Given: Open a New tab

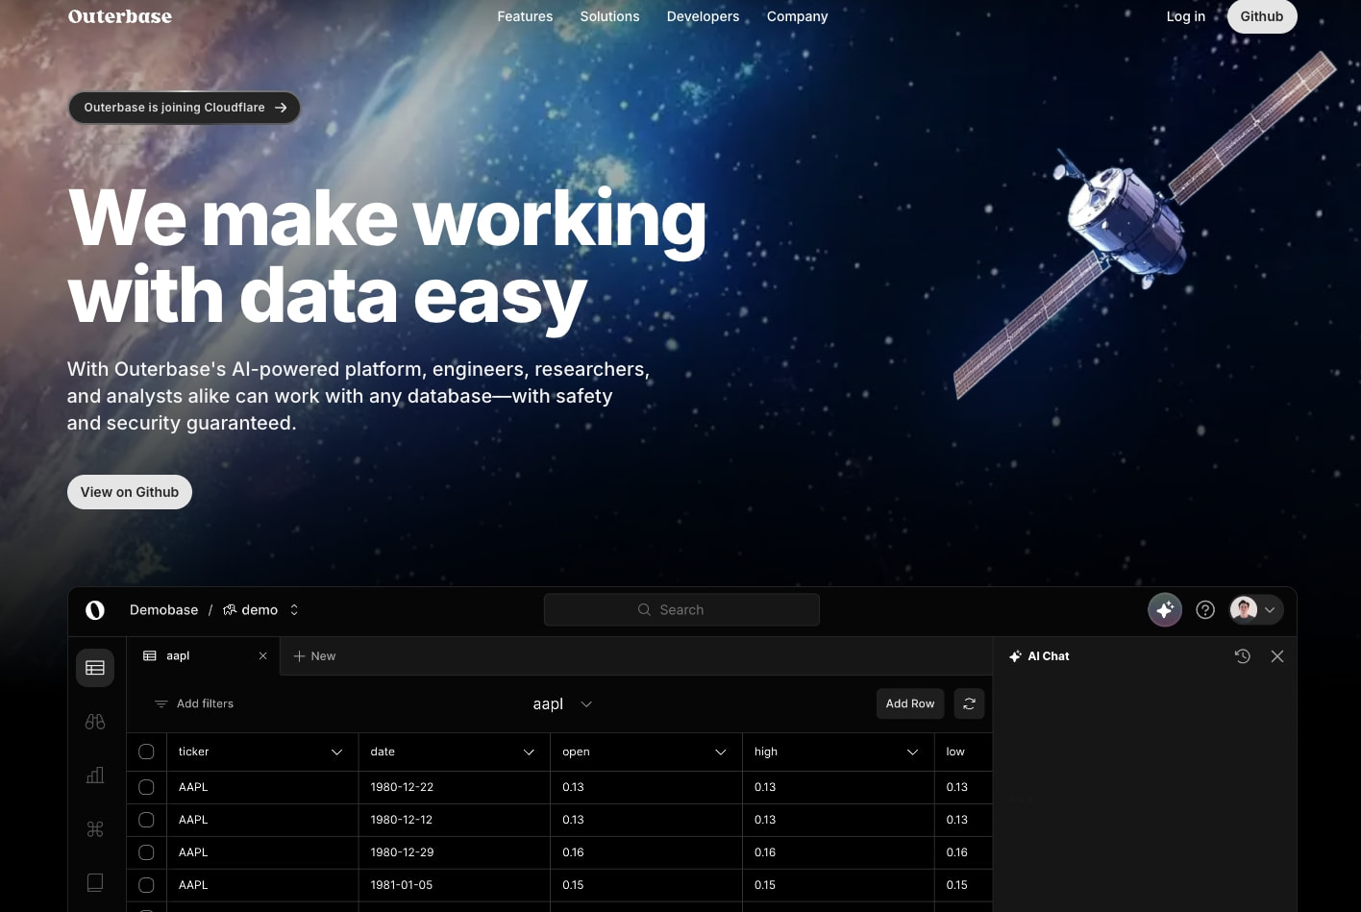Looking at the screenshot, I should click(x=314, y=656).
